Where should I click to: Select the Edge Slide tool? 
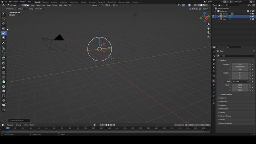click(4, 96)
